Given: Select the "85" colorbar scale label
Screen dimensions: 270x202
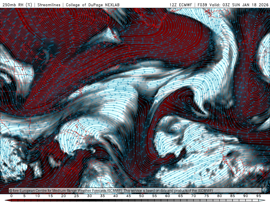Looking at the screenshot, I should [x=233, y=196].
